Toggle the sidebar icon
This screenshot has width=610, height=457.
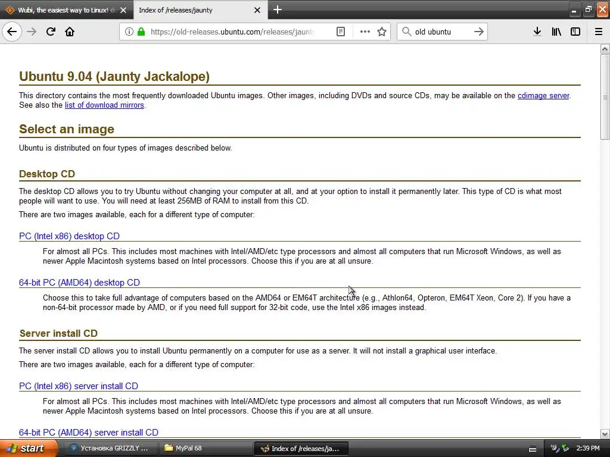[575, 32]
